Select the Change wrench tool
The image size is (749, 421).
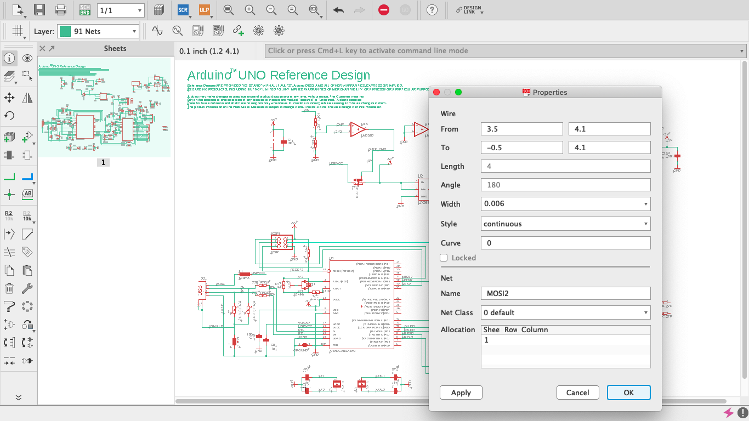coord(27,288)
